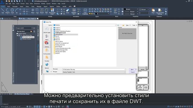Image resolution: width=193 pixels, height=108 pixels.
Task: Click the No Valid Preview thumbnail area
Action: (x=127, y=34)
